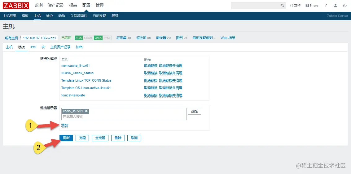Open the 支持 support link

click(295, 6)
